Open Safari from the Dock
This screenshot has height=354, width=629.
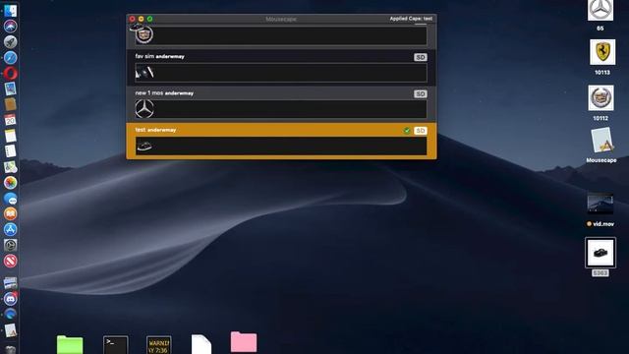click(x=11, y=57)
